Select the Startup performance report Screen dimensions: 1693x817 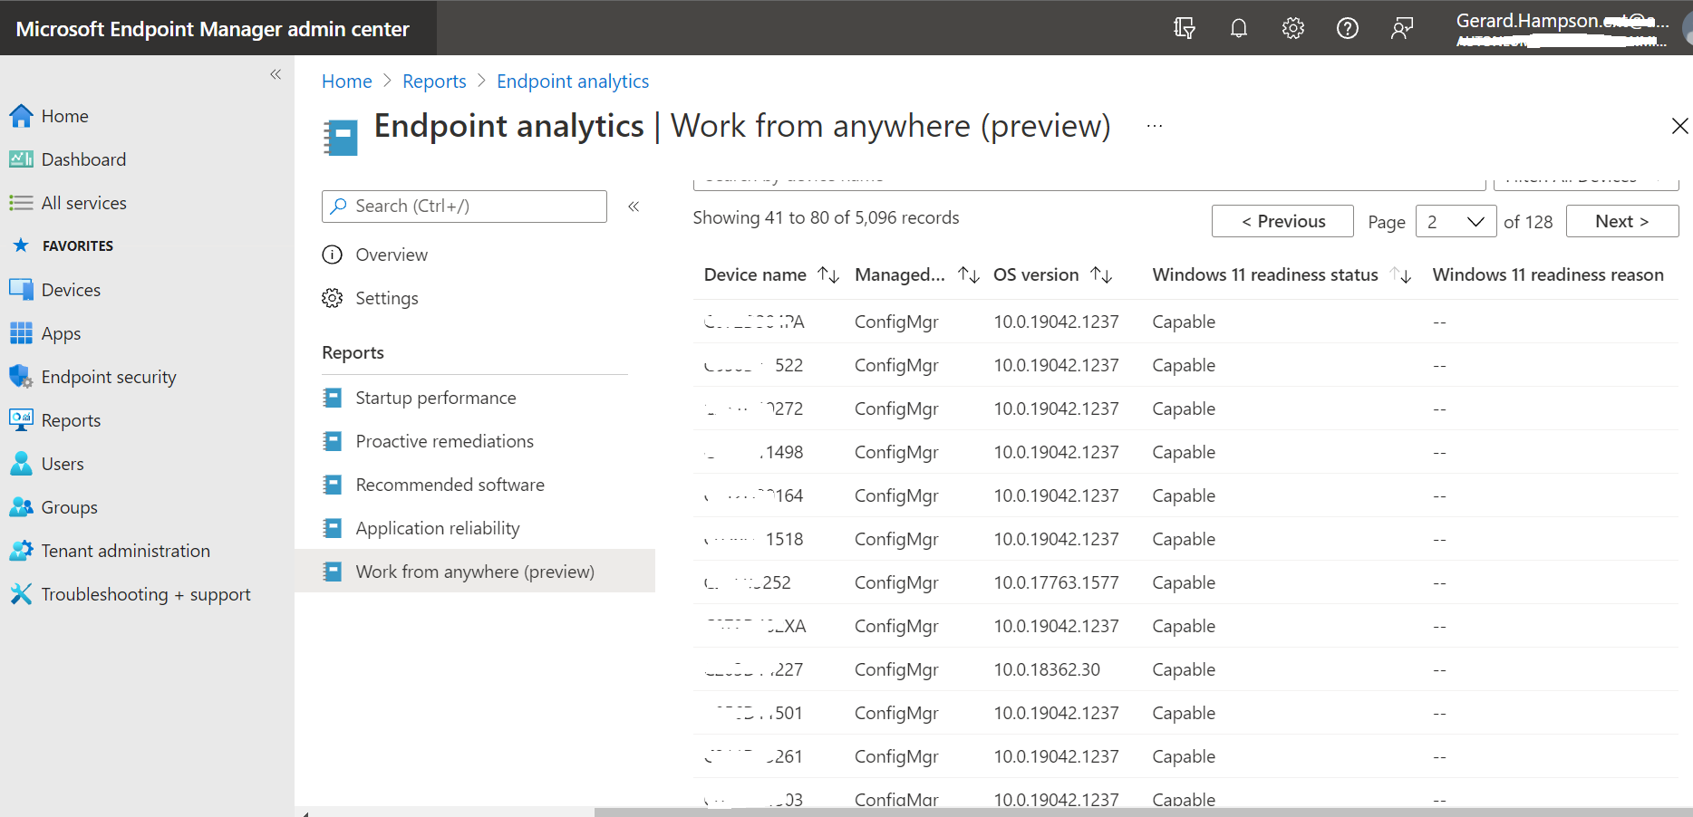(x=435, y=397)
